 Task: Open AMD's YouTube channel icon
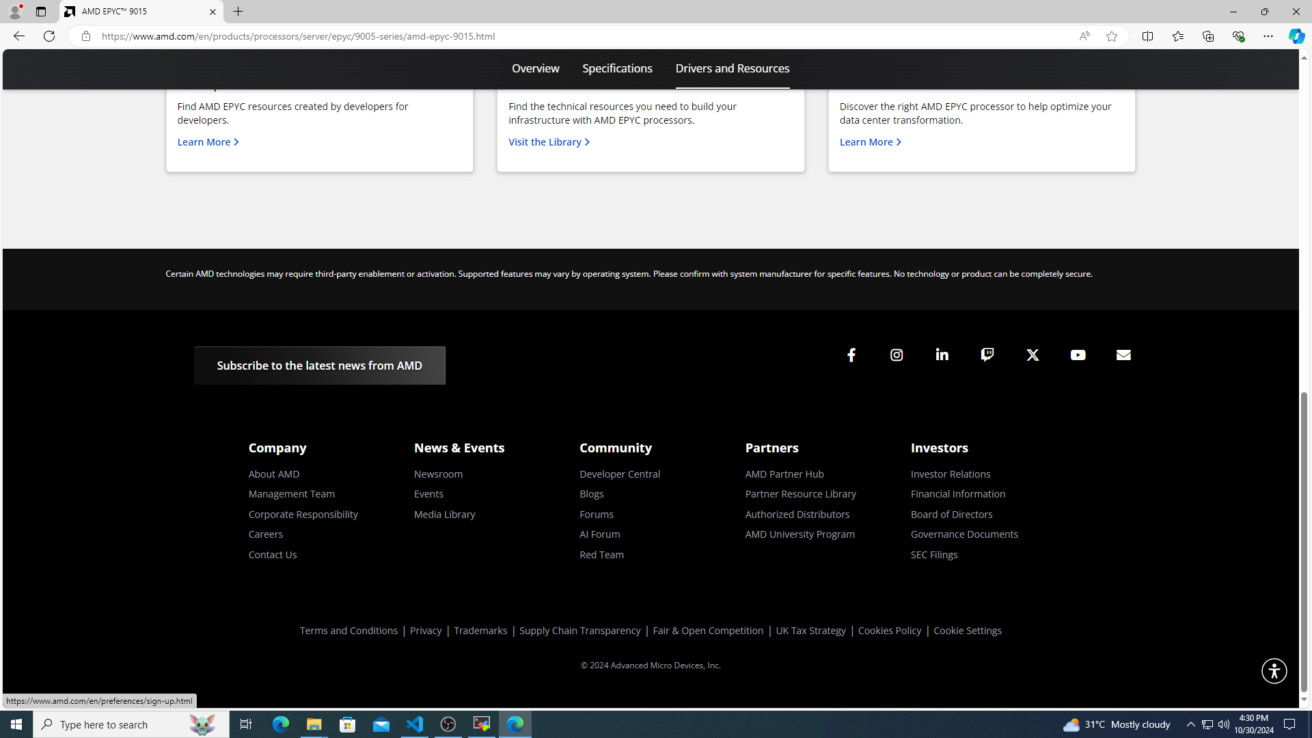coord(1078,355)
